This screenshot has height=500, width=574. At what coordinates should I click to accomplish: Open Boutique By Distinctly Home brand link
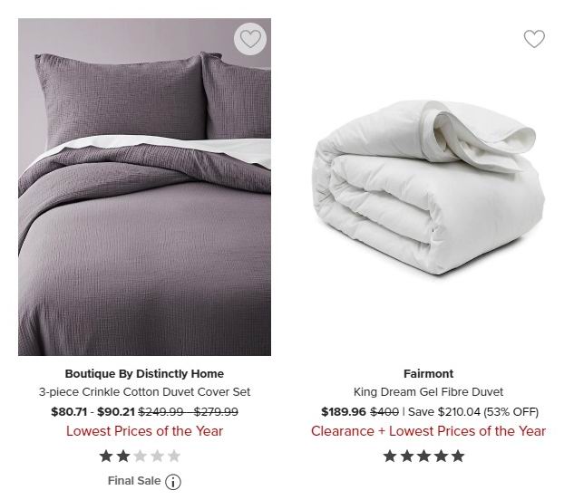(x=144, y=374)
